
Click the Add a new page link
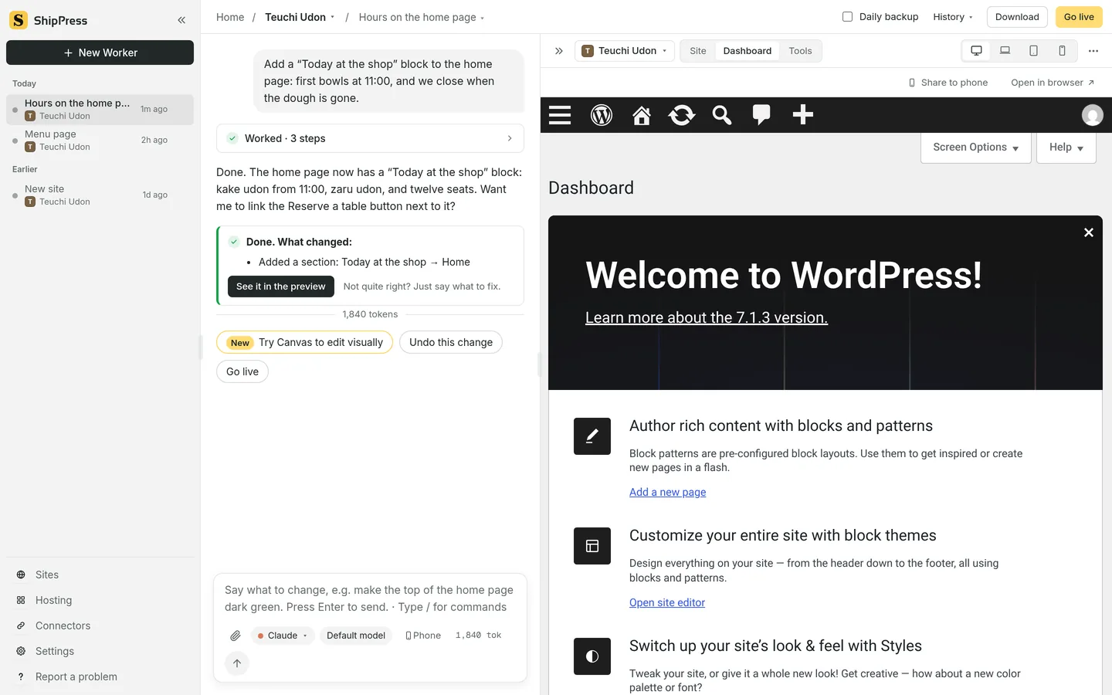click(x=668, y=492)
